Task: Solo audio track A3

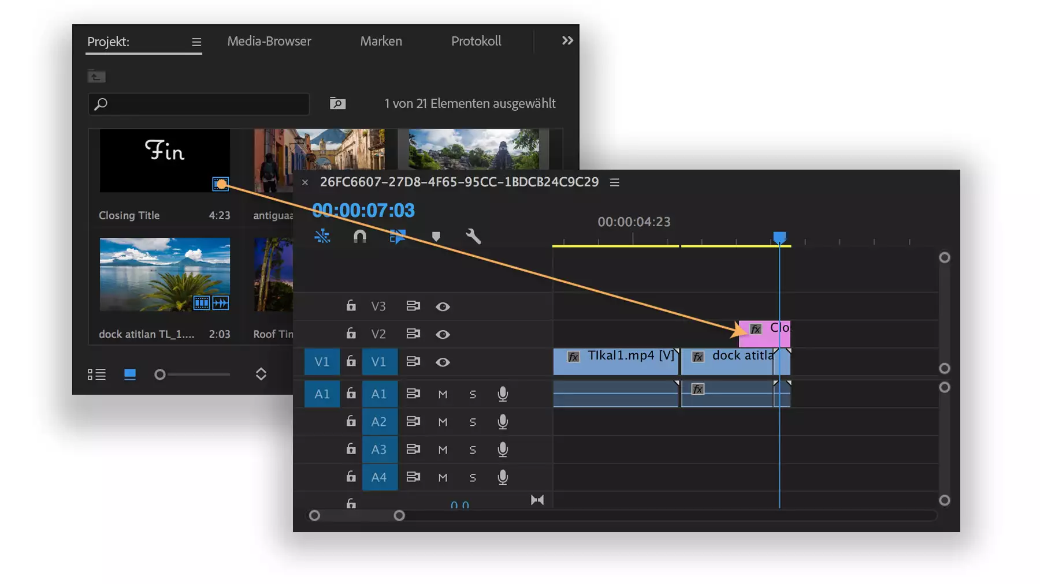Action: 473,450
